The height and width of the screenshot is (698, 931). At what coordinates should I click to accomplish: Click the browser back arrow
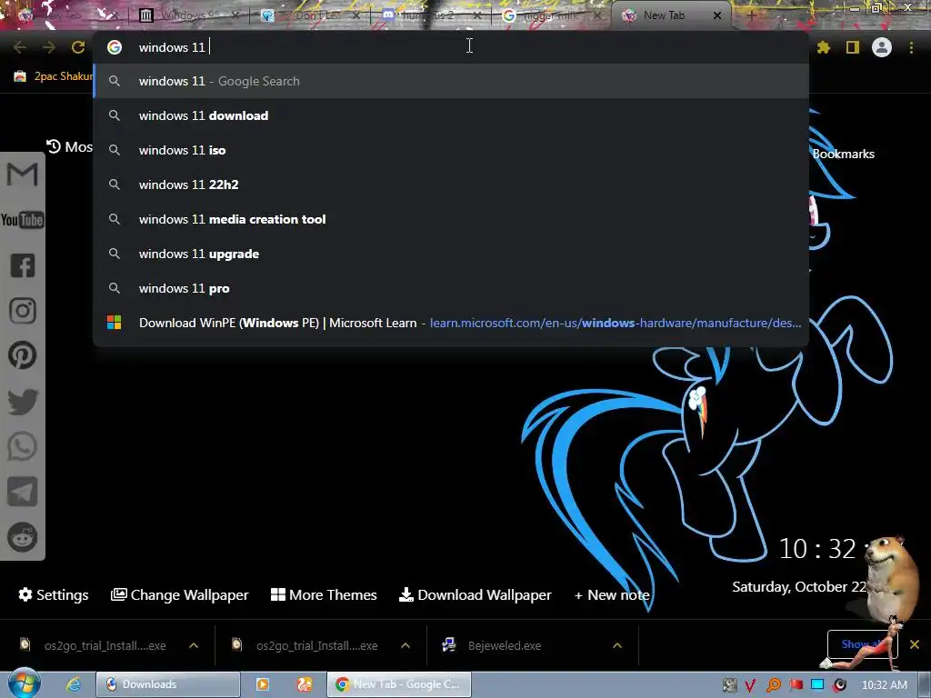pyautogui.click(x=20, y=47)
